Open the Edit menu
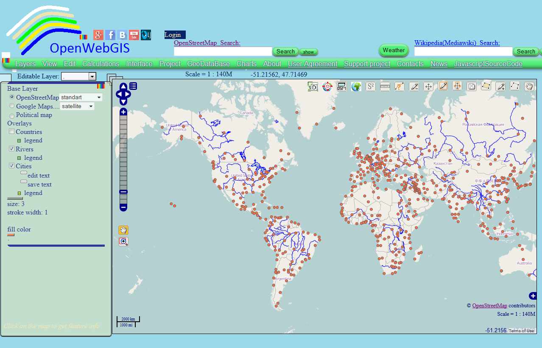Viewport: 542px width, 348px height. click(x=70, y=64)
